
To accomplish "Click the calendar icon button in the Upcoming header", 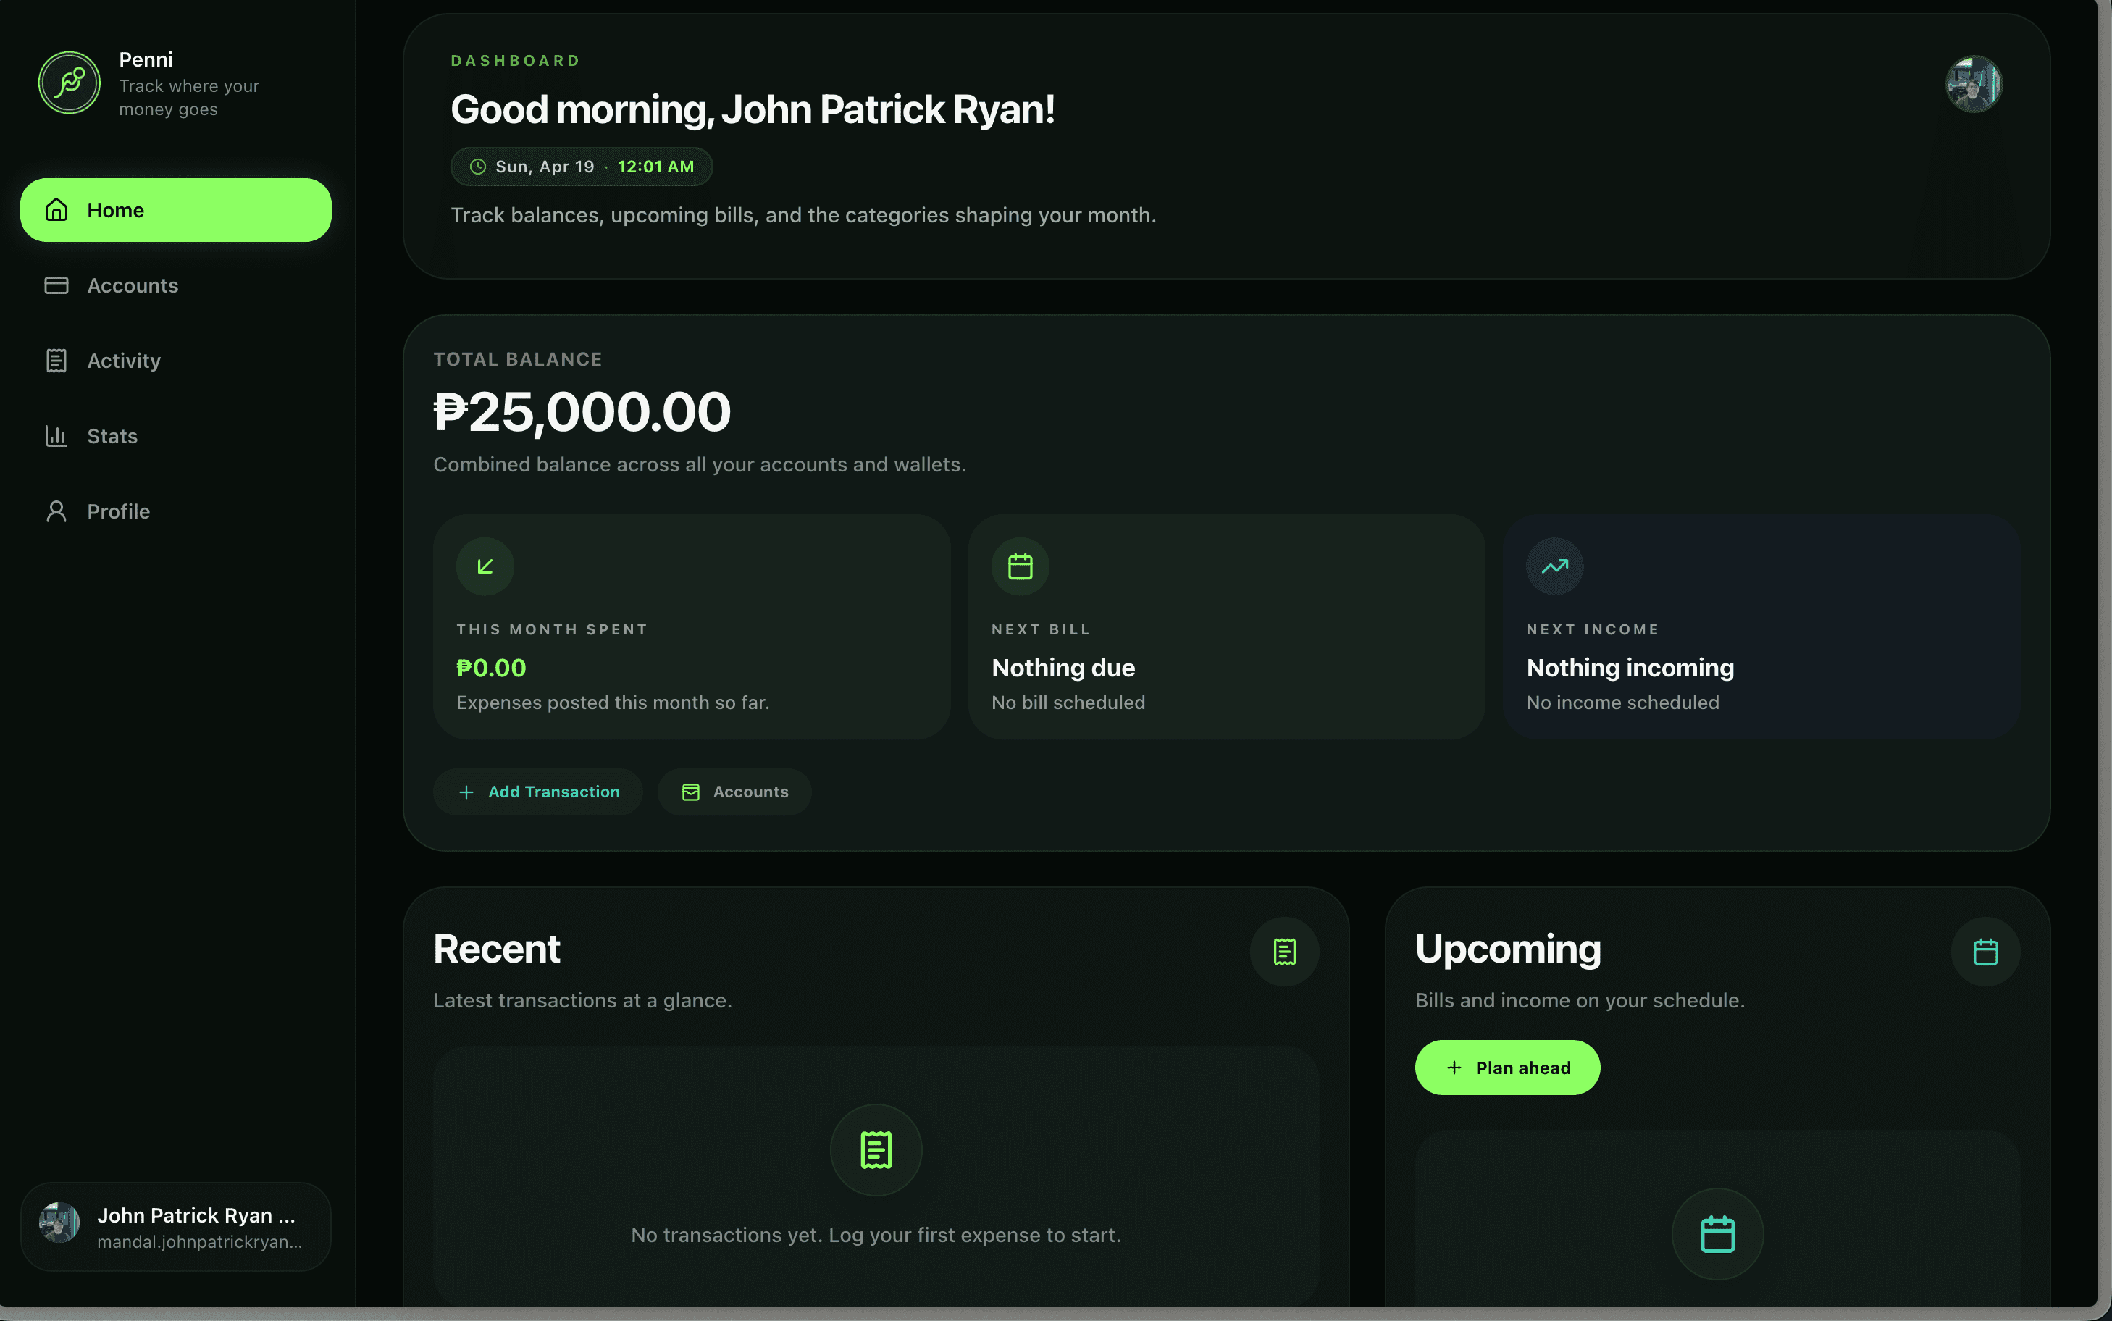I will (x=1985, y=952).
